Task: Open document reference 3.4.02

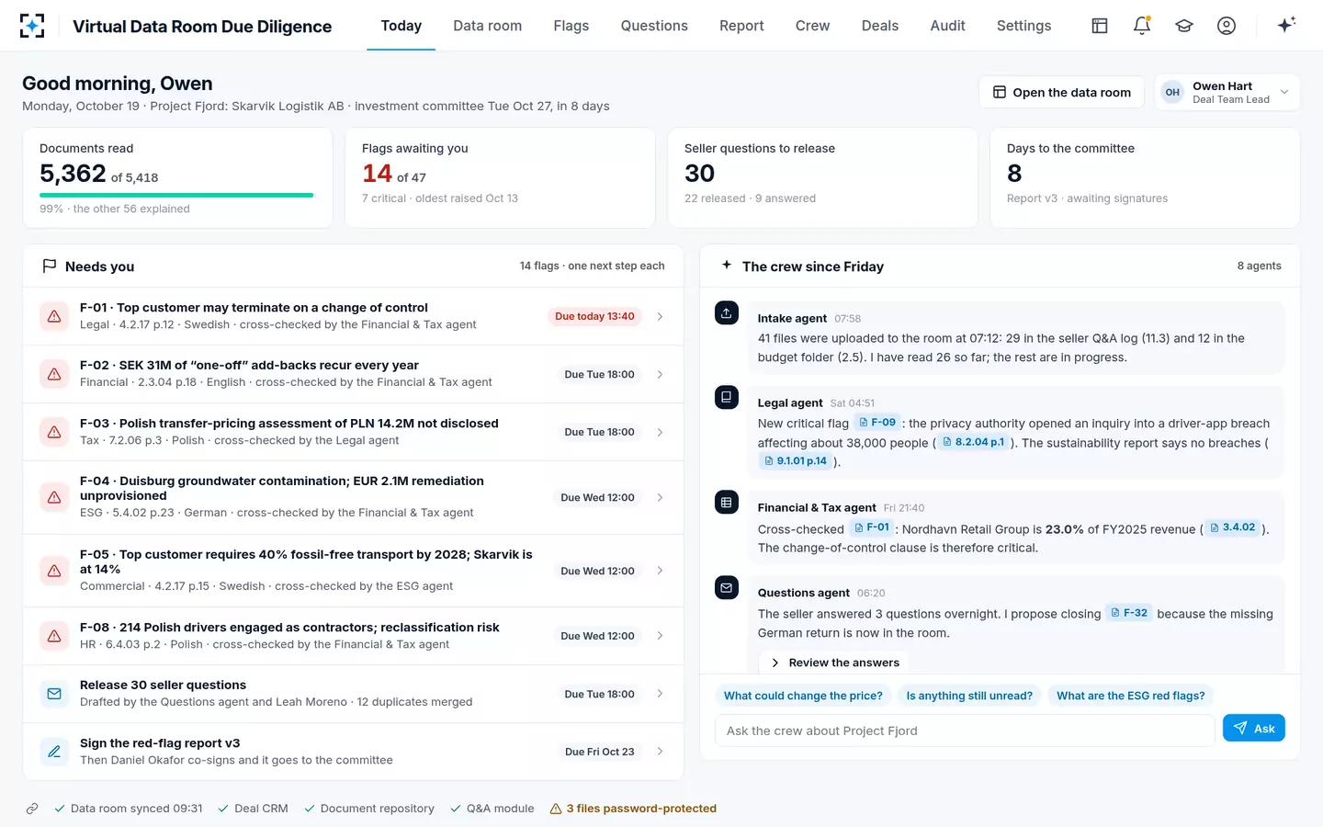Action: 1232,527
